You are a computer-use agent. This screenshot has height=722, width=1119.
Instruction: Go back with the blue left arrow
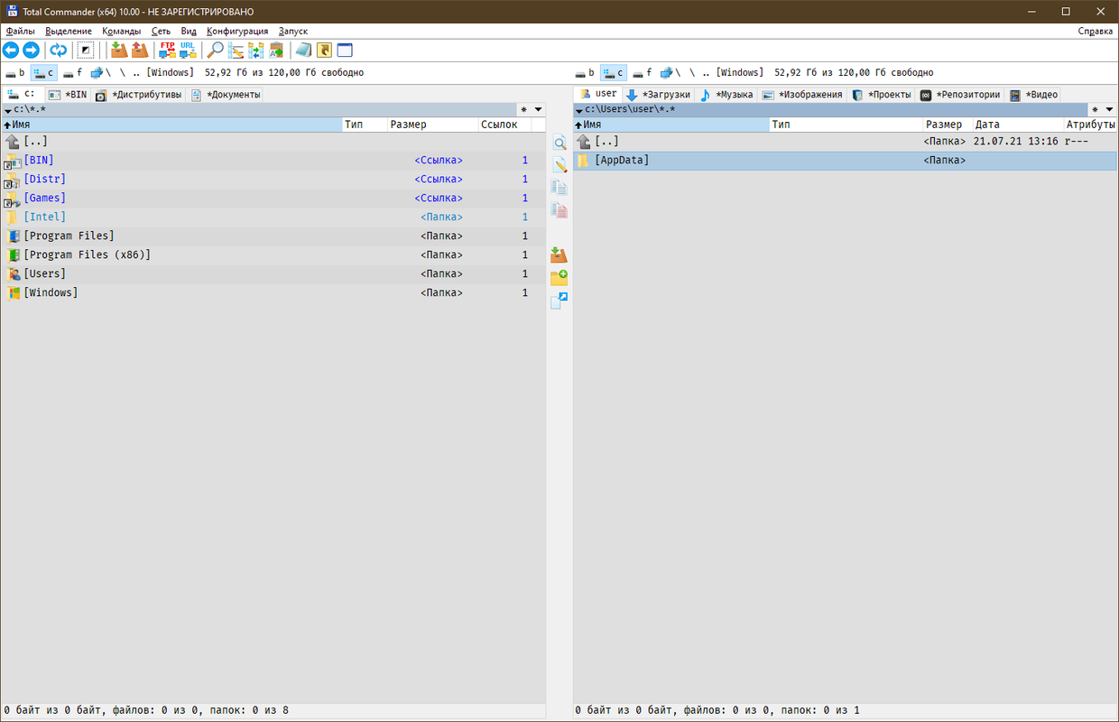(x=11, y=51)
